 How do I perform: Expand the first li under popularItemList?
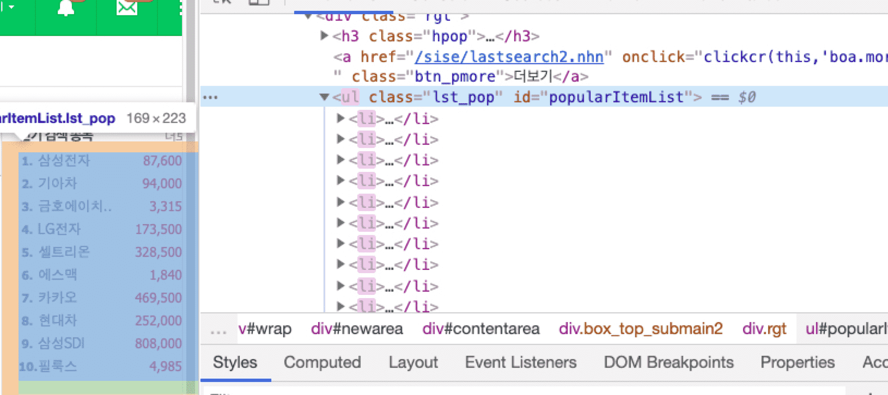point(340,118)
